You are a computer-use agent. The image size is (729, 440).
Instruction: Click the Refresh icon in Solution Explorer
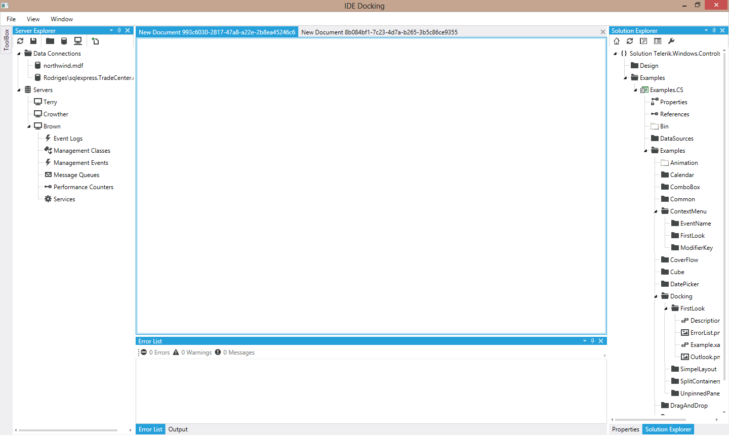(x=629, y=41)
